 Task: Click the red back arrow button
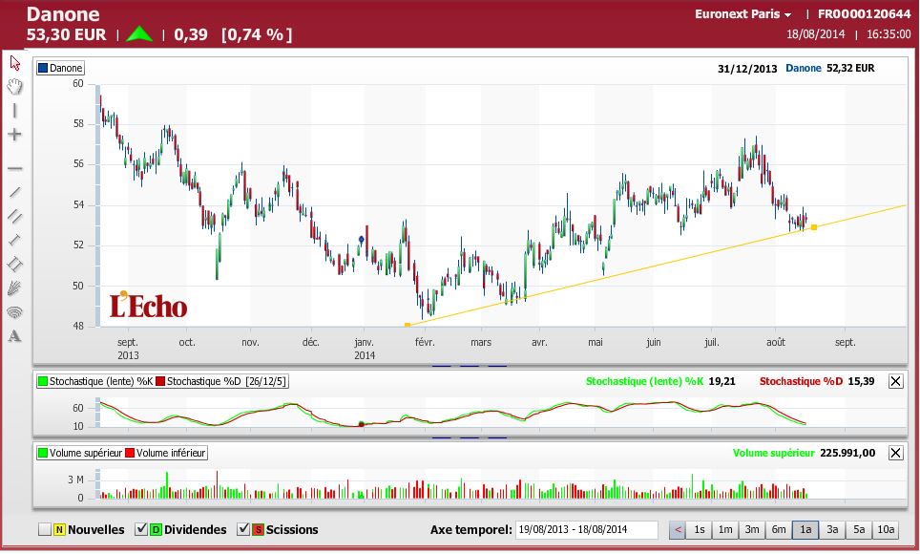click(x=678, y=530)
